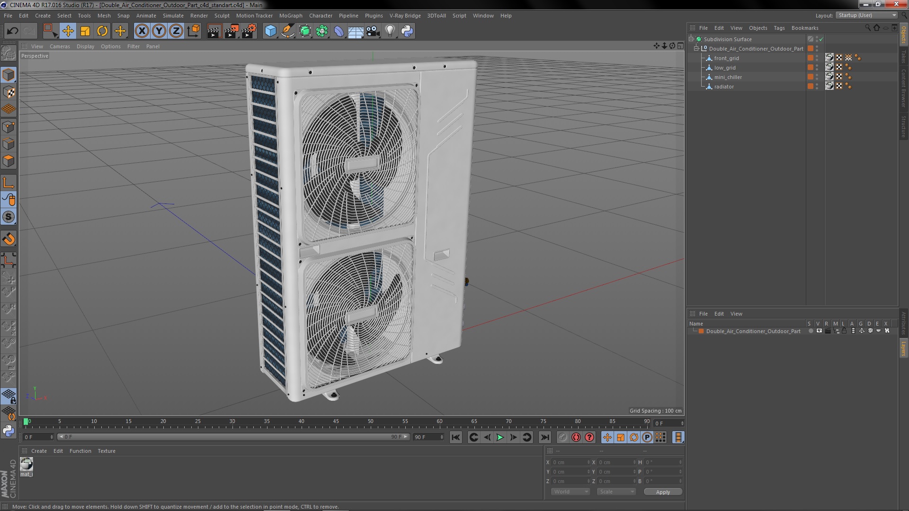Open the Scale mode dropdown
The image size is (909, 511).
pos(616,492)
